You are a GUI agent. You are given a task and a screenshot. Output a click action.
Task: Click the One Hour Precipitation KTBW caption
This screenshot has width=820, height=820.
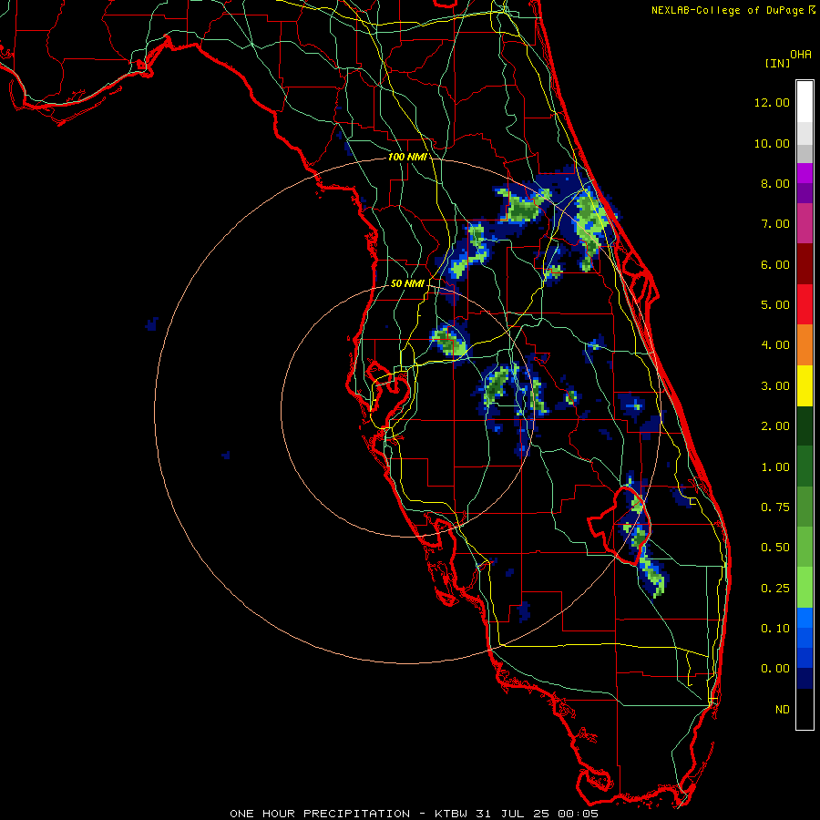(x=415, y=814)
